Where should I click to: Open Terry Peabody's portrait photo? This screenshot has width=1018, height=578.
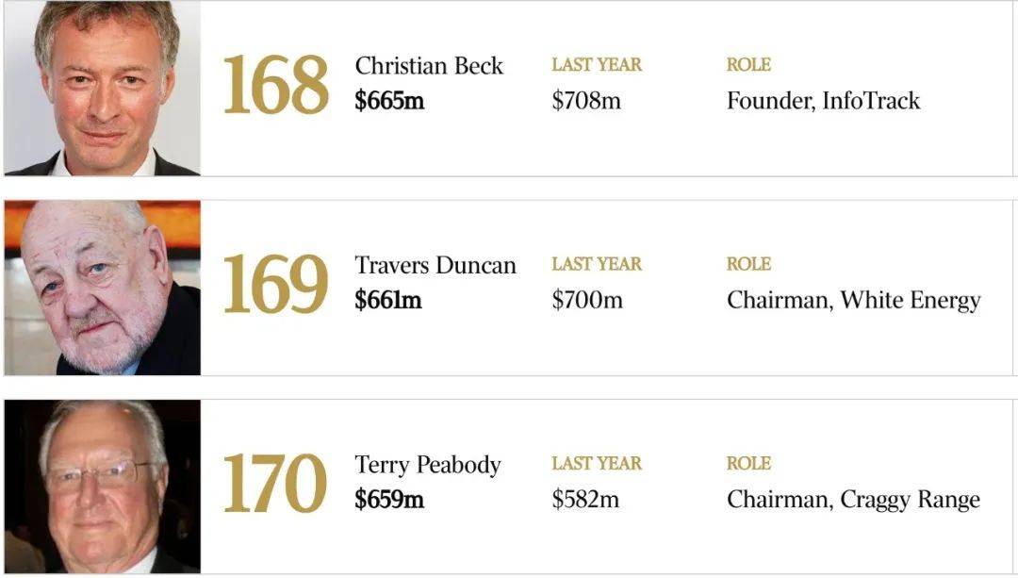pyautogui.click(x=103, y=487)
